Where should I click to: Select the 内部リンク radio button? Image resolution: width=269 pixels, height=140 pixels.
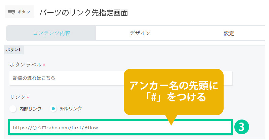coord(13,109)
